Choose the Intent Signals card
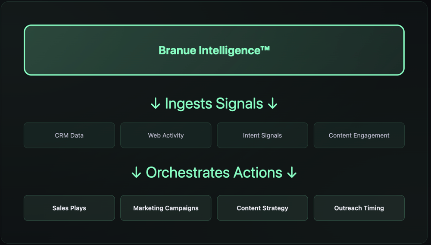Viewport: 431px width, 245px height. pyautogui.click(x=262, y=135)
